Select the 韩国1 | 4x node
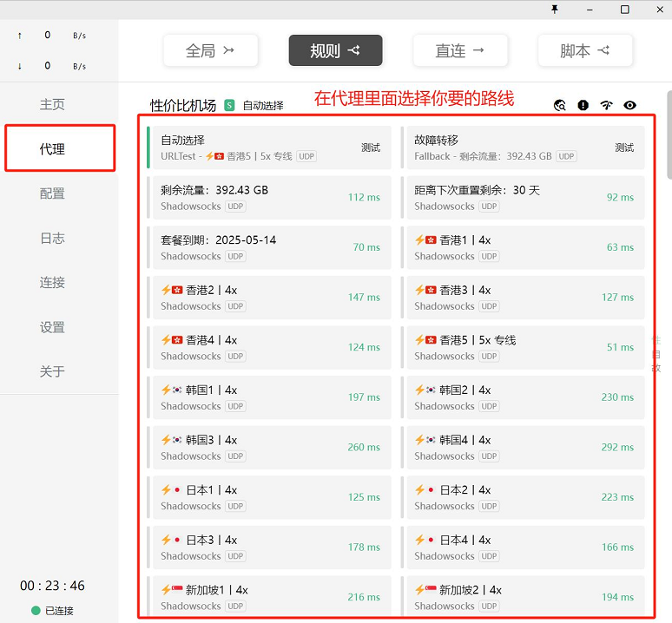This screenshot has height=623, width=672. (x=269, y=397)
